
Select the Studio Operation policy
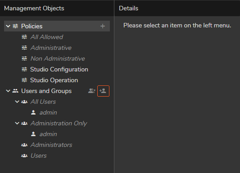[54, 80]
